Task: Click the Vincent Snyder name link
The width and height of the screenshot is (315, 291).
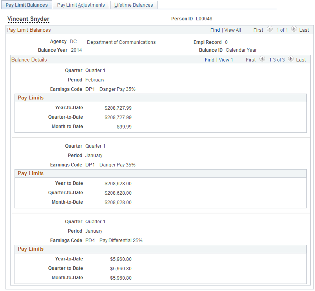Action: click(x=28, y=18)
